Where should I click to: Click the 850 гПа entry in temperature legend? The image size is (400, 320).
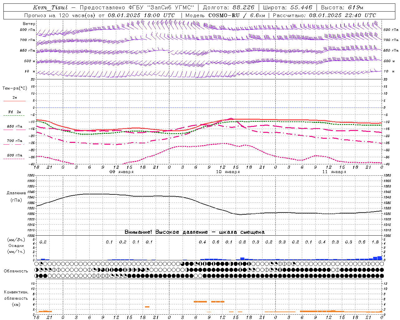pyautogui.click(x=15, y=126)
